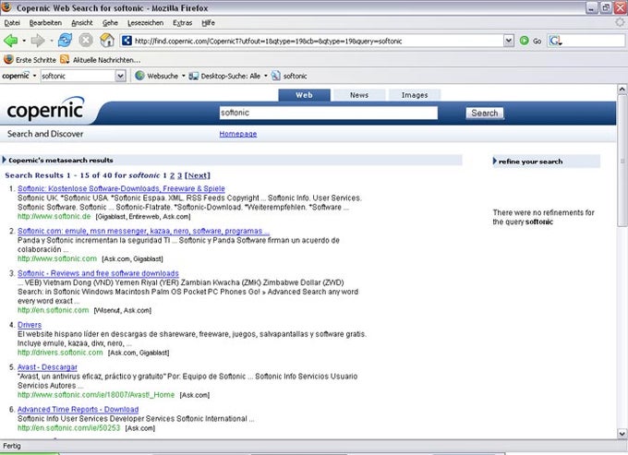
Task: Open the Bearbeiten menu
Action: [45, 23]
